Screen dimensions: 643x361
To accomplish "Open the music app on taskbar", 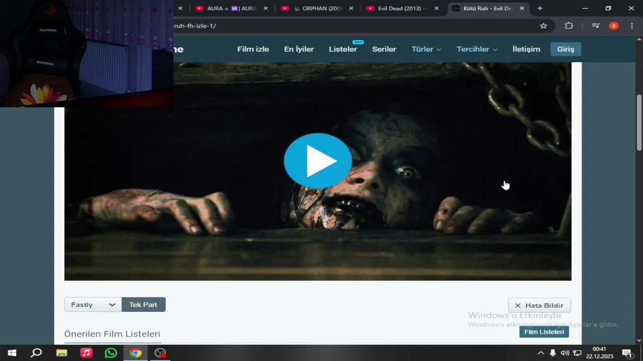I will click(86, 353).
